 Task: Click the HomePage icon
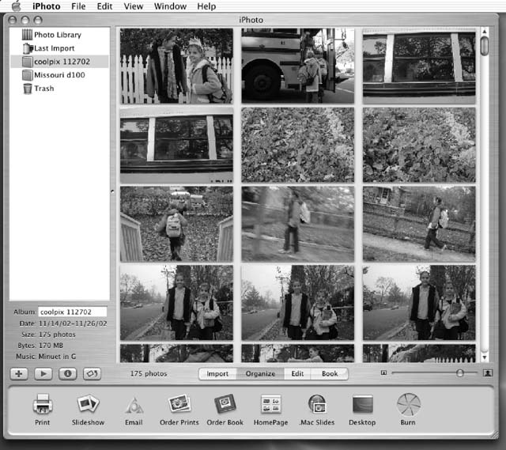pyautogui.click(x=270, y=404)
